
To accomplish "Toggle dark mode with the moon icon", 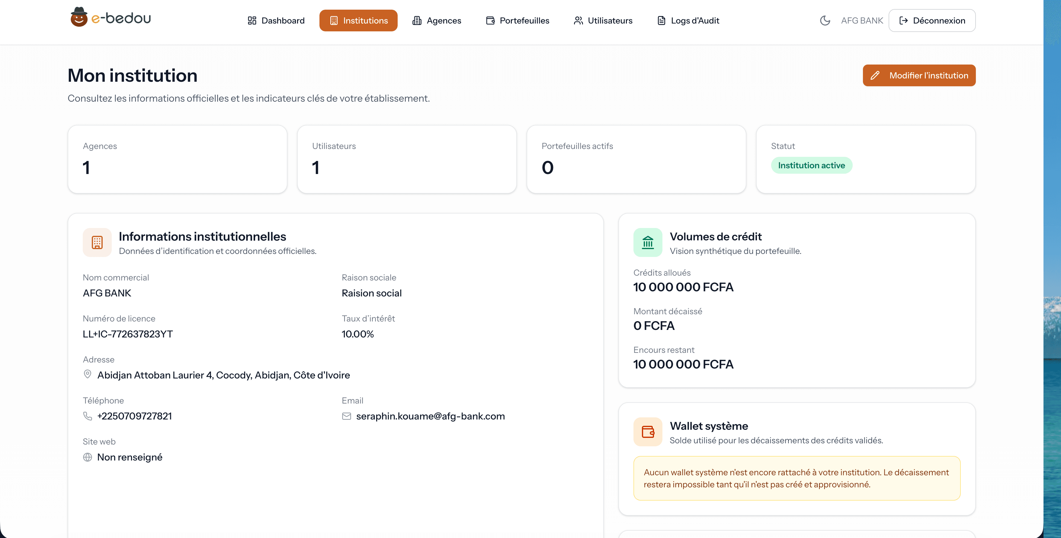I will coord(825,21).
